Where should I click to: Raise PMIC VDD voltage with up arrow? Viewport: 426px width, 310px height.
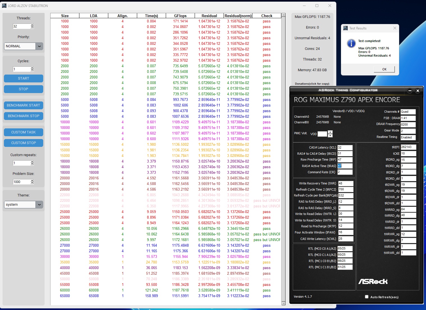point(330,132)
